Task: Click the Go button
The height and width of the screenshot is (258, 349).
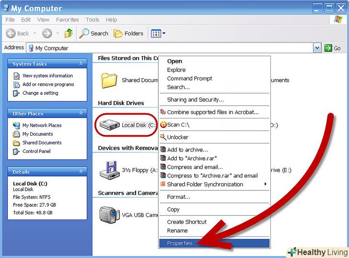Action: click(333, 48)
